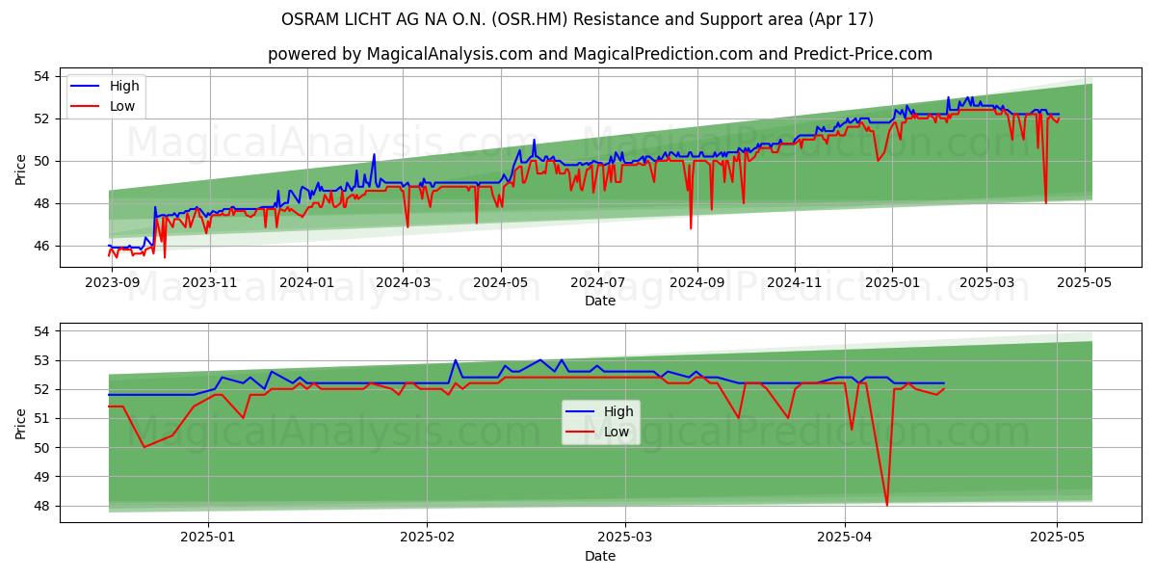The height and width of the screenshot is (578, 1156).
Task: Click the 2024-09 tick label on top chart
Action: (696, 284)
